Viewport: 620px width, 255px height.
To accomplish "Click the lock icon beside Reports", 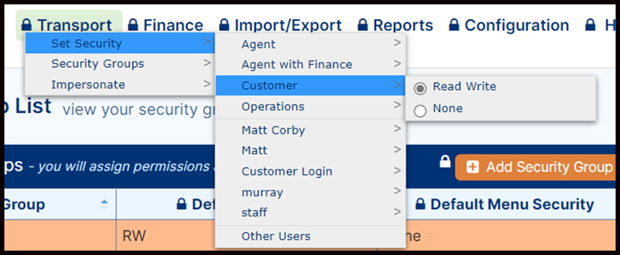I will tap(363, 25).
